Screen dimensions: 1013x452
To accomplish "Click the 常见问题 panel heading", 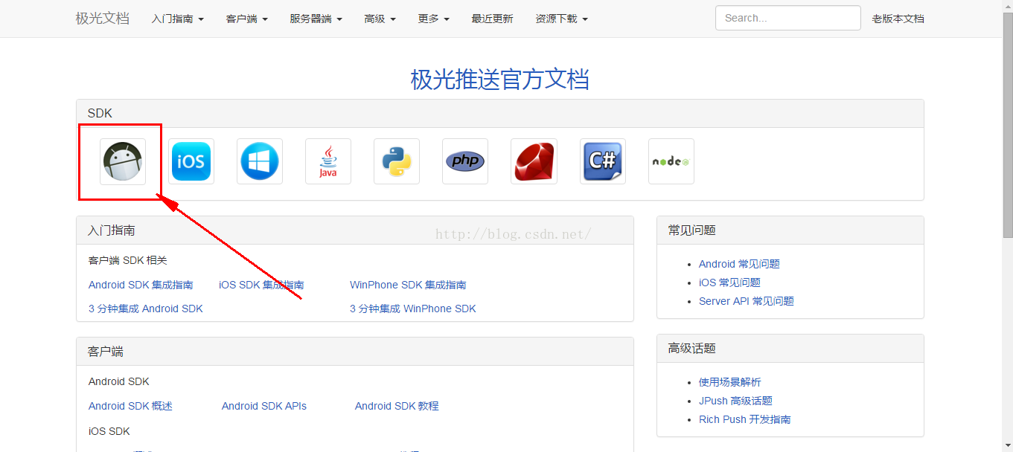I will [x=692, y=230].
